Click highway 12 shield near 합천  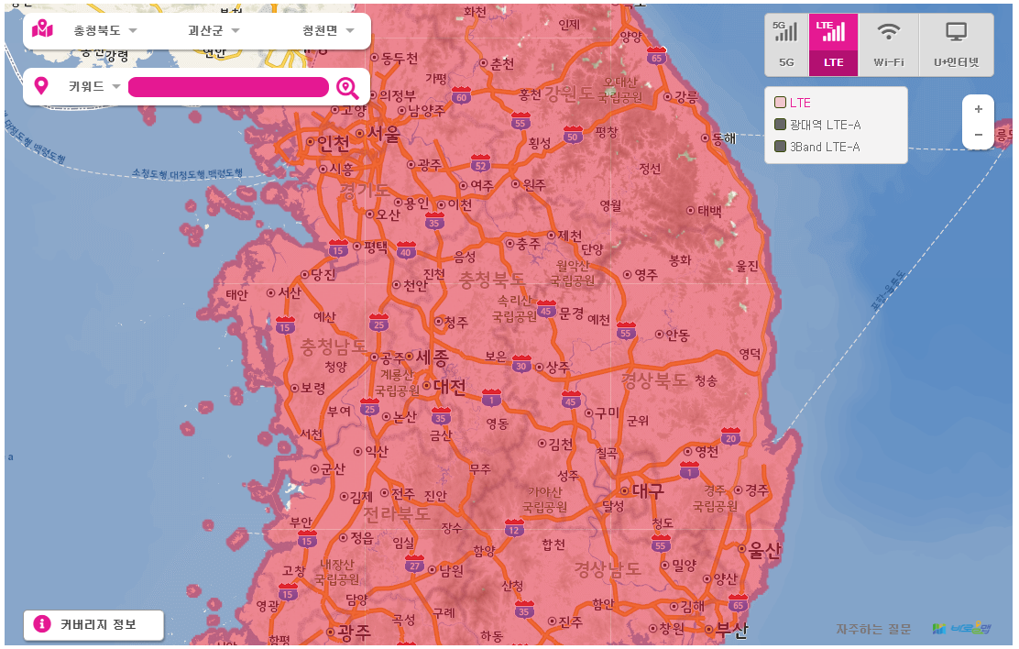[514, 527]
